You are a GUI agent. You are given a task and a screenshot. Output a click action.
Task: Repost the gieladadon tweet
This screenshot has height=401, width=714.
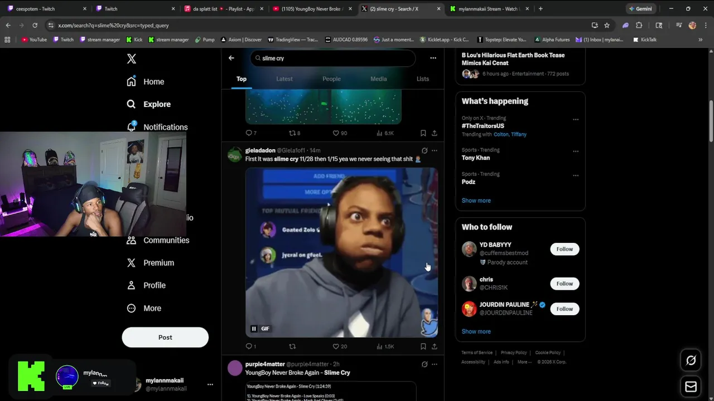pos(292,346)
